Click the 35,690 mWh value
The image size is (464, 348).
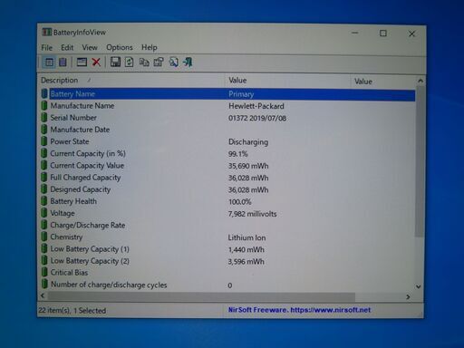click(x=248, y=166)
